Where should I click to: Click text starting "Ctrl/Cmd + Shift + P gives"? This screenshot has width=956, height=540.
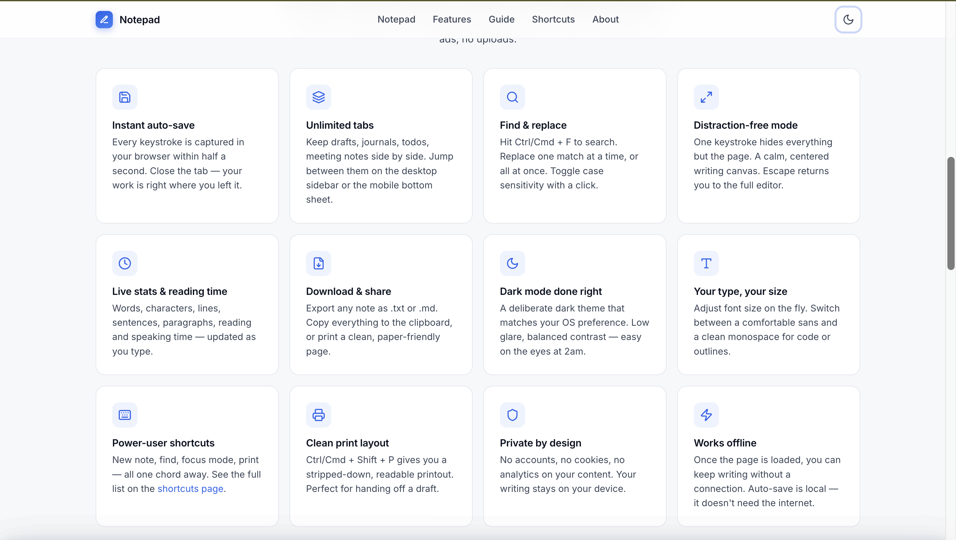point(380,474)
